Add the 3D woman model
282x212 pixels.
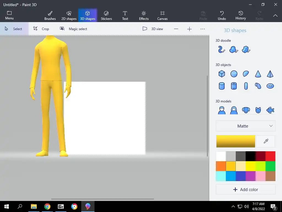tap(234, 110)
